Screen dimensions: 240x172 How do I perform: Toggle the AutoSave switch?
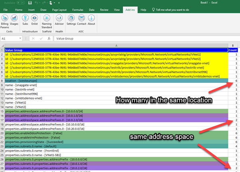[22, 3]
